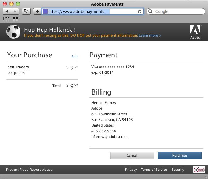Image resolution: width=208 pixels, height=179 pixels.
Task: Reload the page with the refresh icon
Action: pos(140,12)
